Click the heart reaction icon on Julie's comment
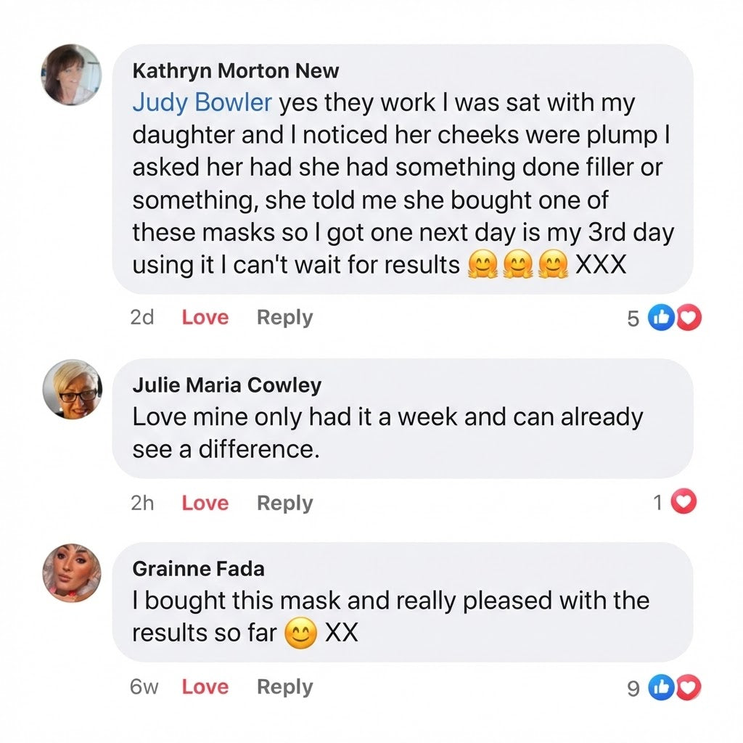 [x=684, y=502]
